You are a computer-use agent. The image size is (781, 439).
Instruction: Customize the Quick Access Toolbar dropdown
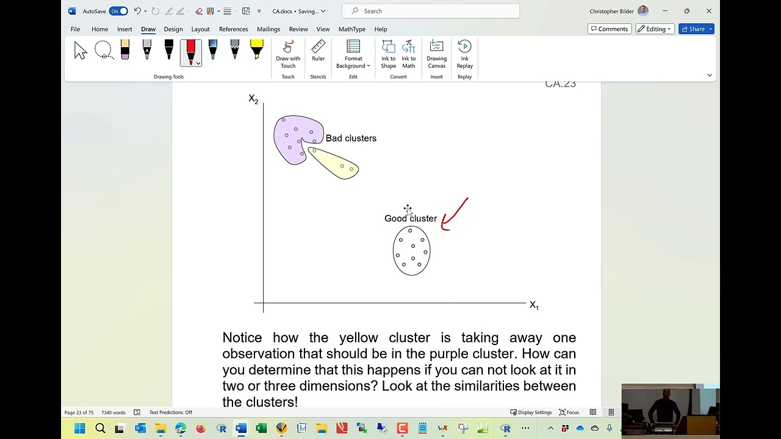pos(259,11)
